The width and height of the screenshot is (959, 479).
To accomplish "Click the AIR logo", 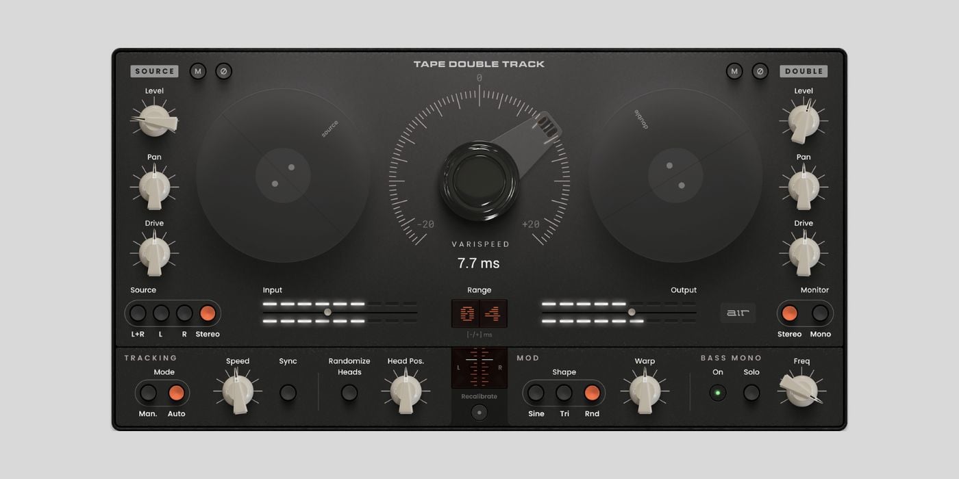I will [738, 313].
